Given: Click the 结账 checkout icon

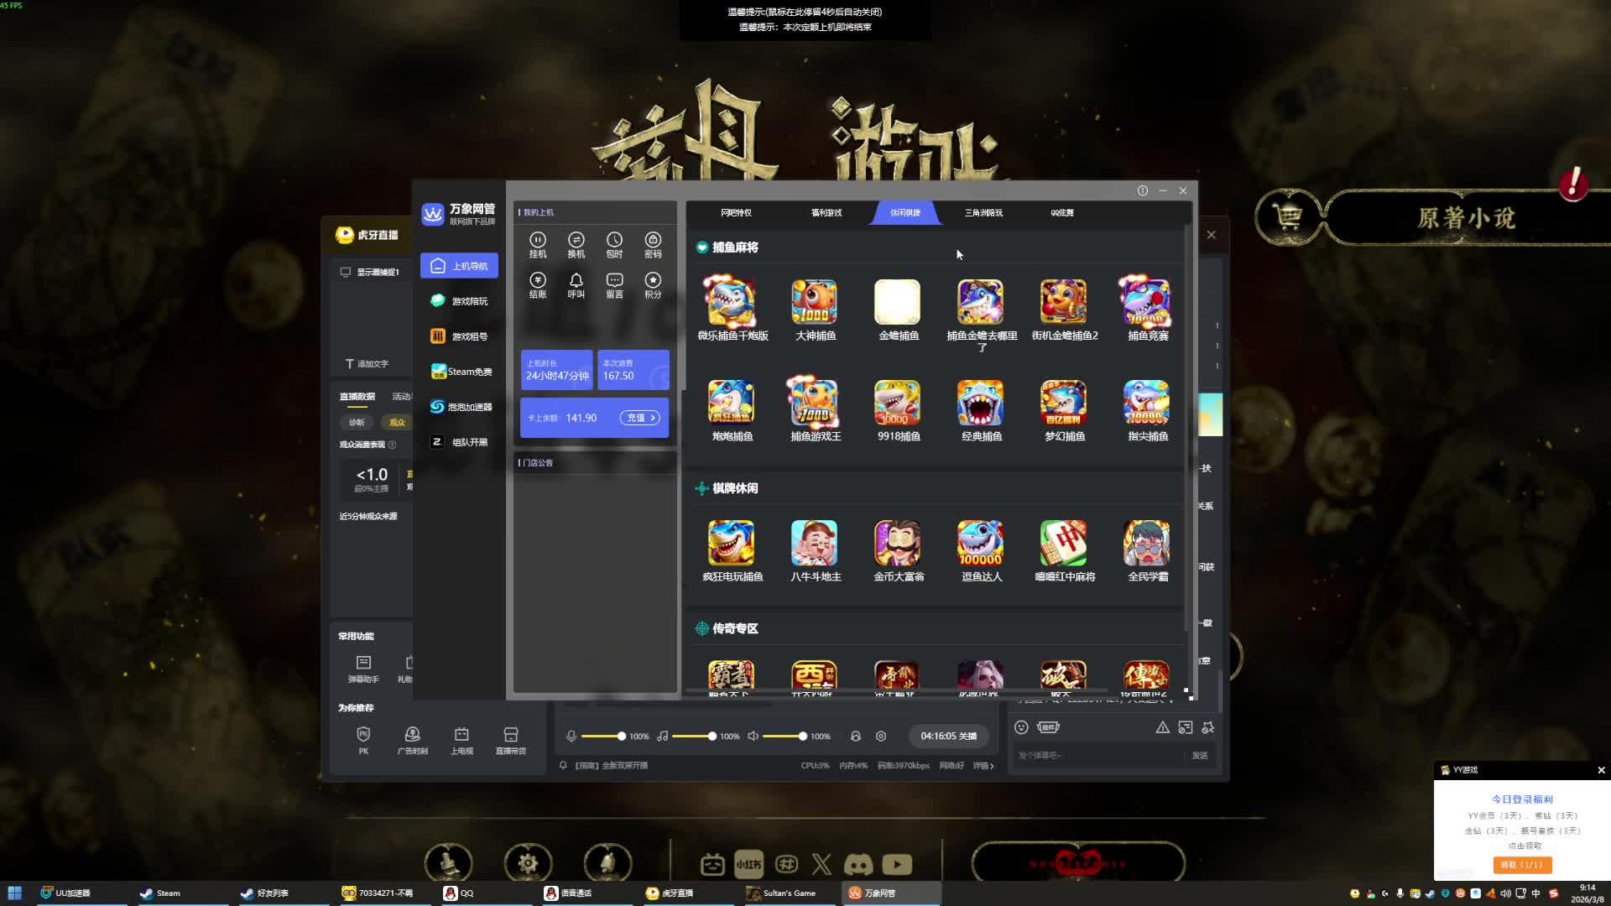Looking at the screenshot, I should (x=538, y=281).
